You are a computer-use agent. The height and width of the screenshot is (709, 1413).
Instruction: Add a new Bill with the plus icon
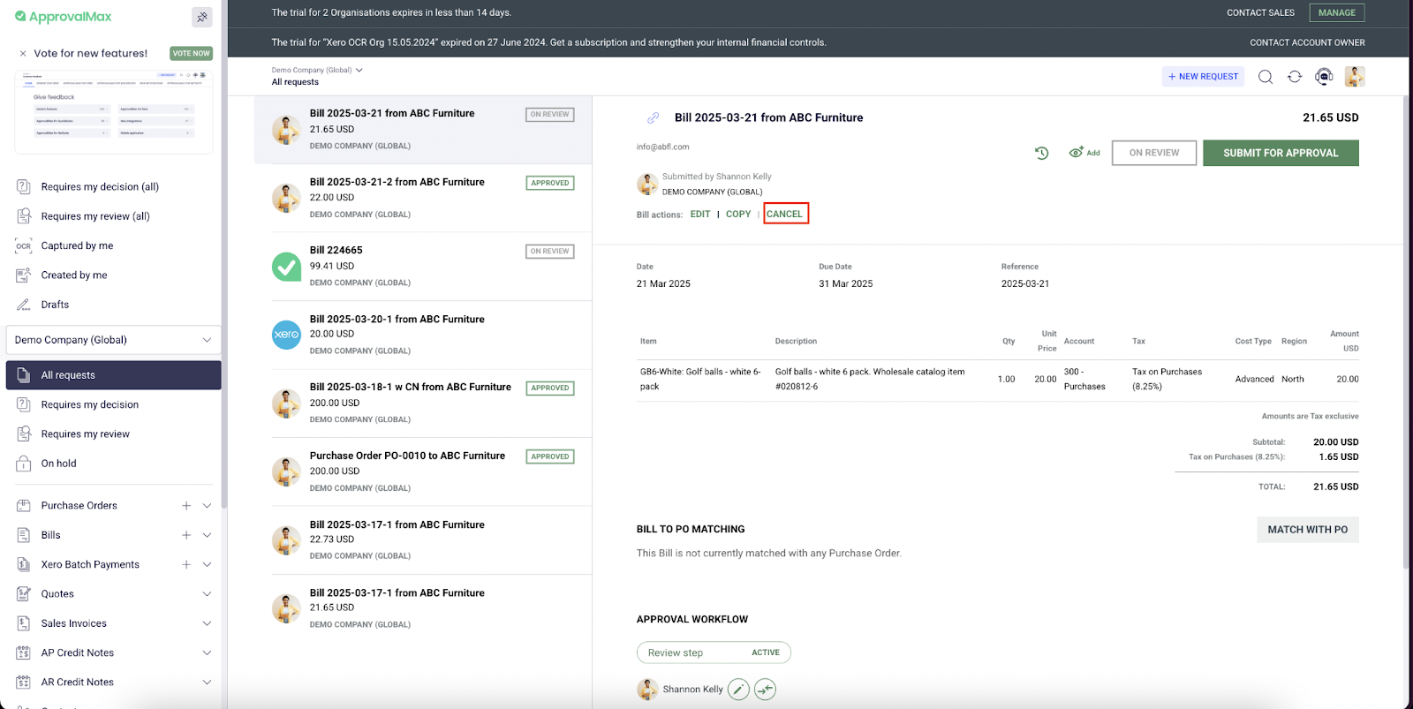(x=186, y=535)
